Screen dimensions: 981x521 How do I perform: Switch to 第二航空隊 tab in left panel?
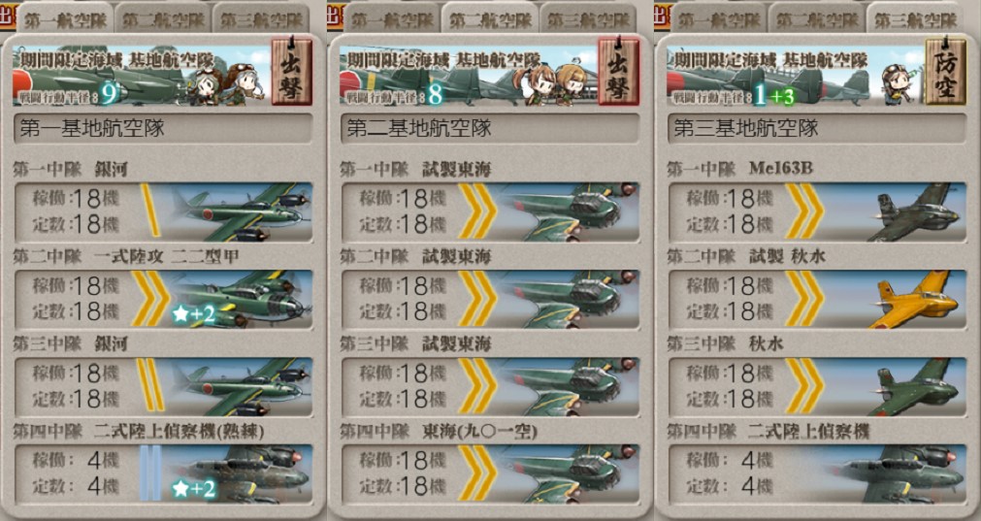163,19
